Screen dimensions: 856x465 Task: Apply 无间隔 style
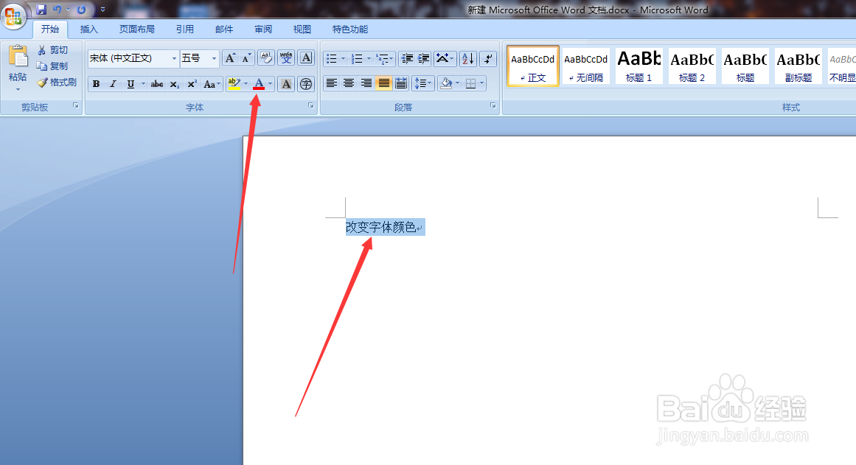(585, 66)
